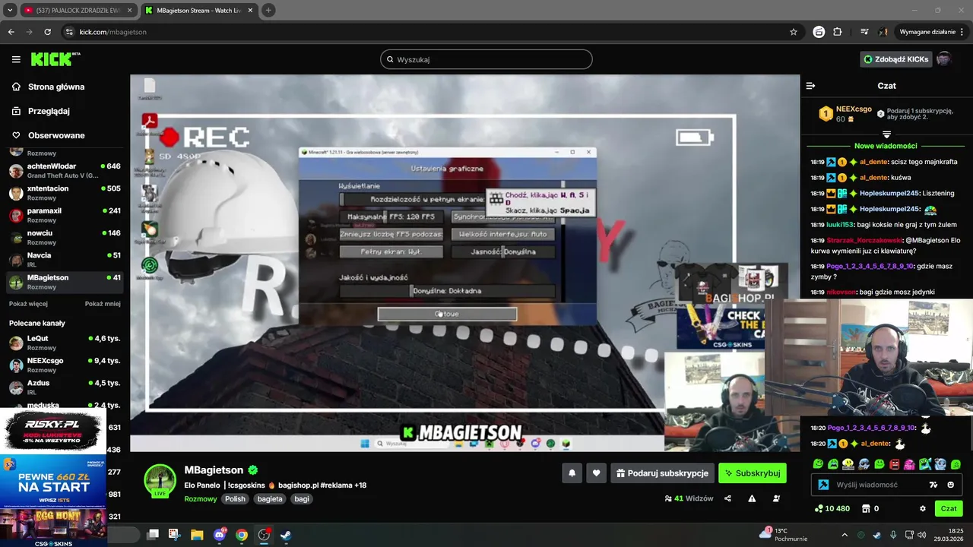Select MBagietson in followed list
Image resolution: width=973 pixels, height=547 pixels.
click(65, 282)
